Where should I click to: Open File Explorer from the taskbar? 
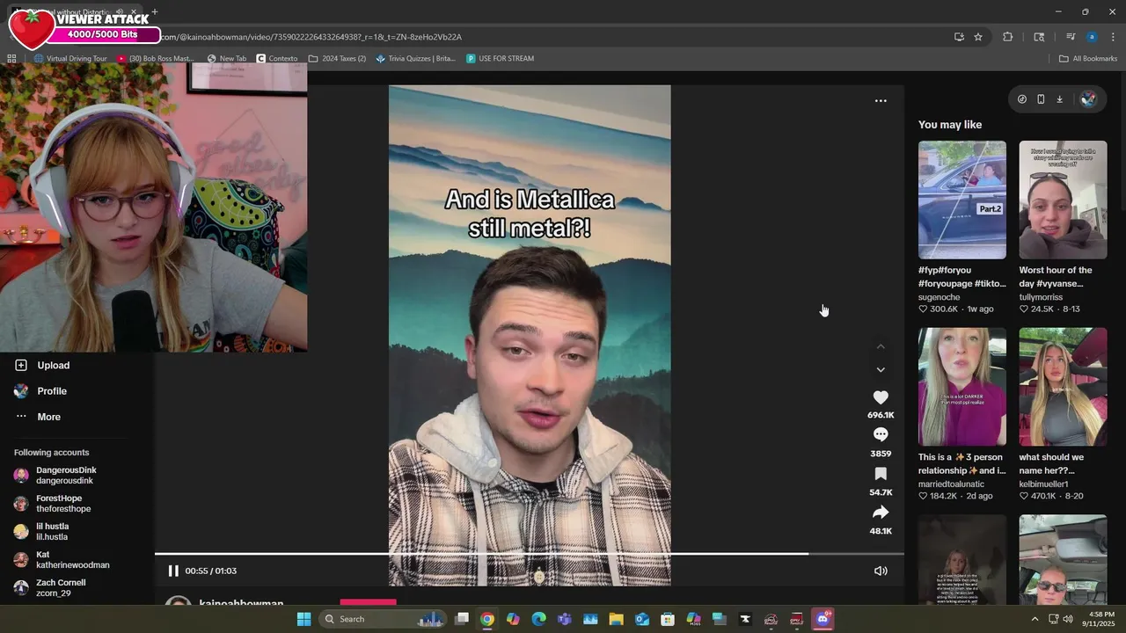(x=616, y=619)
